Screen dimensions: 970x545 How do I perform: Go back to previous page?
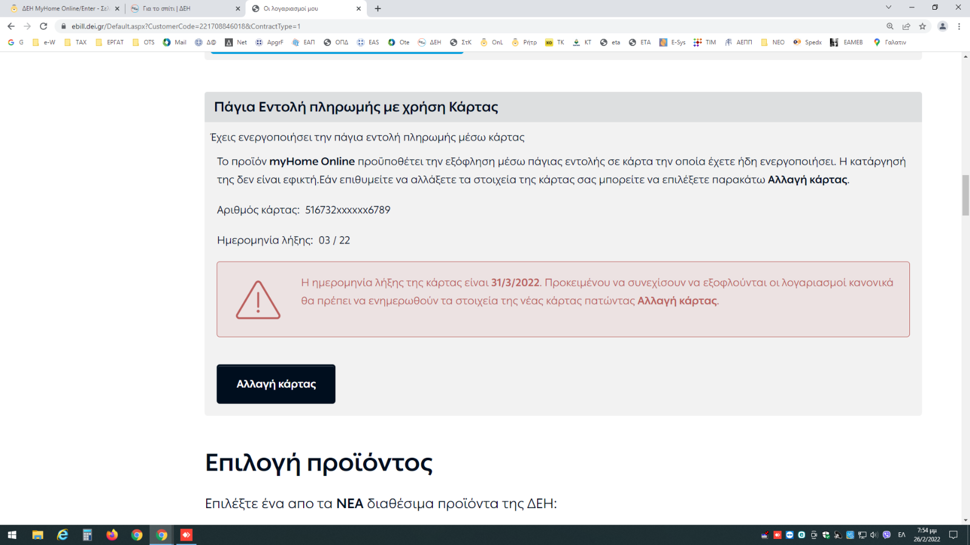tap(11, 26)
